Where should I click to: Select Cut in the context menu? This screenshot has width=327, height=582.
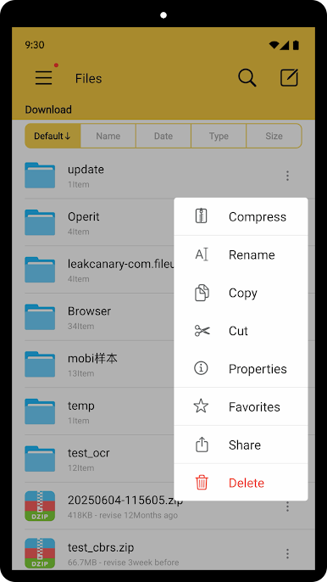241,330
